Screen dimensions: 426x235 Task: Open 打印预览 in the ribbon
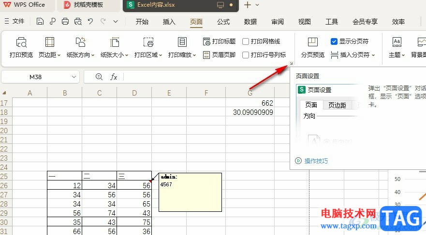[21, 47]
